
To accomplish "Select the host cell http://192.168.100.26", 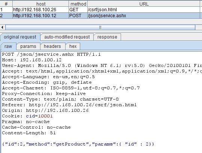I will 41,10.
